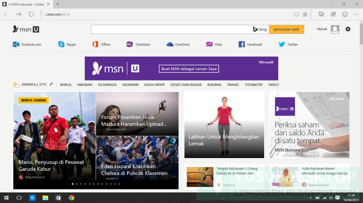Select the first carousel pagination dot
Image resolution: width=363 pixels, height=203 pixels.
(x=73, y=184)
